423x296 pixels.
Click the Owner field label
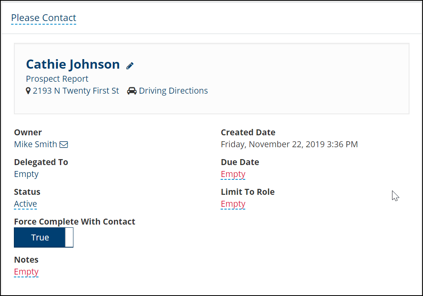click(x=28, y=133)
